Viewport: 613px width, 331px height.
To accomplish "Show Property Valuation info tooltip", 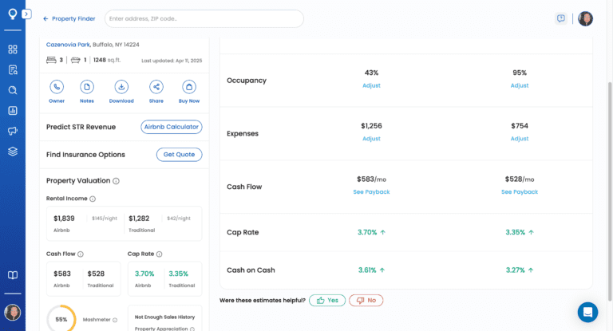I will (116, 181).
